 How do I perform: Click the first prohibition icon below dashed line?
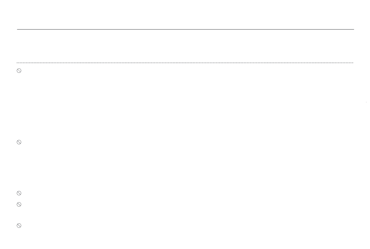tap(19, 71)
